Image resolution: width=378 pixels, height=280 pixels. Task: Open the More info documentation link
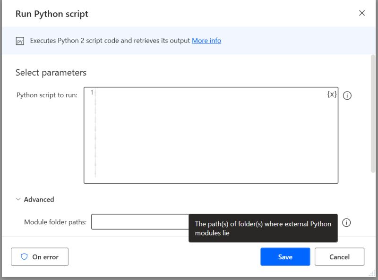pyautogui.click(x=206, y=41)
